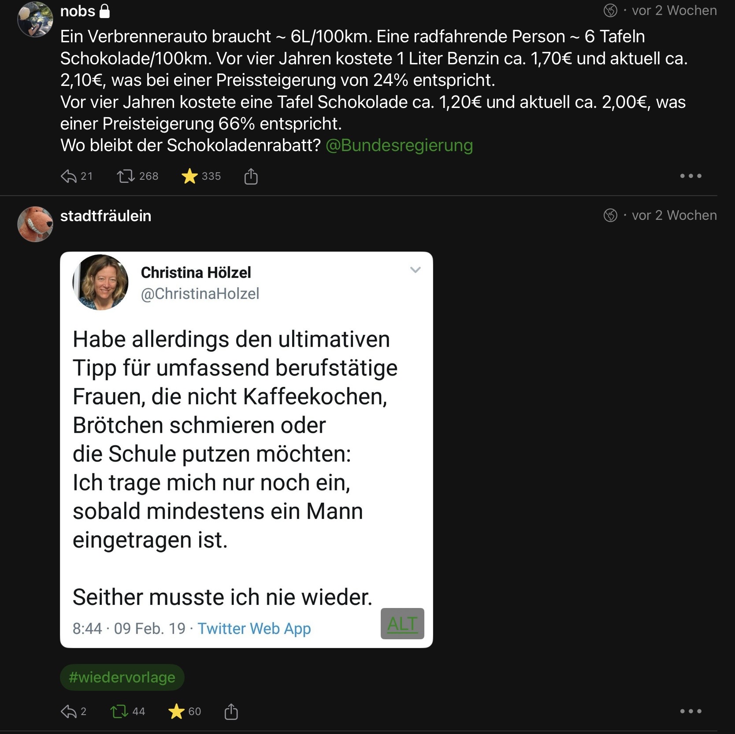The image size is (735, 734).
Task: Share the nobs post
Action: (x=251, y=176)
